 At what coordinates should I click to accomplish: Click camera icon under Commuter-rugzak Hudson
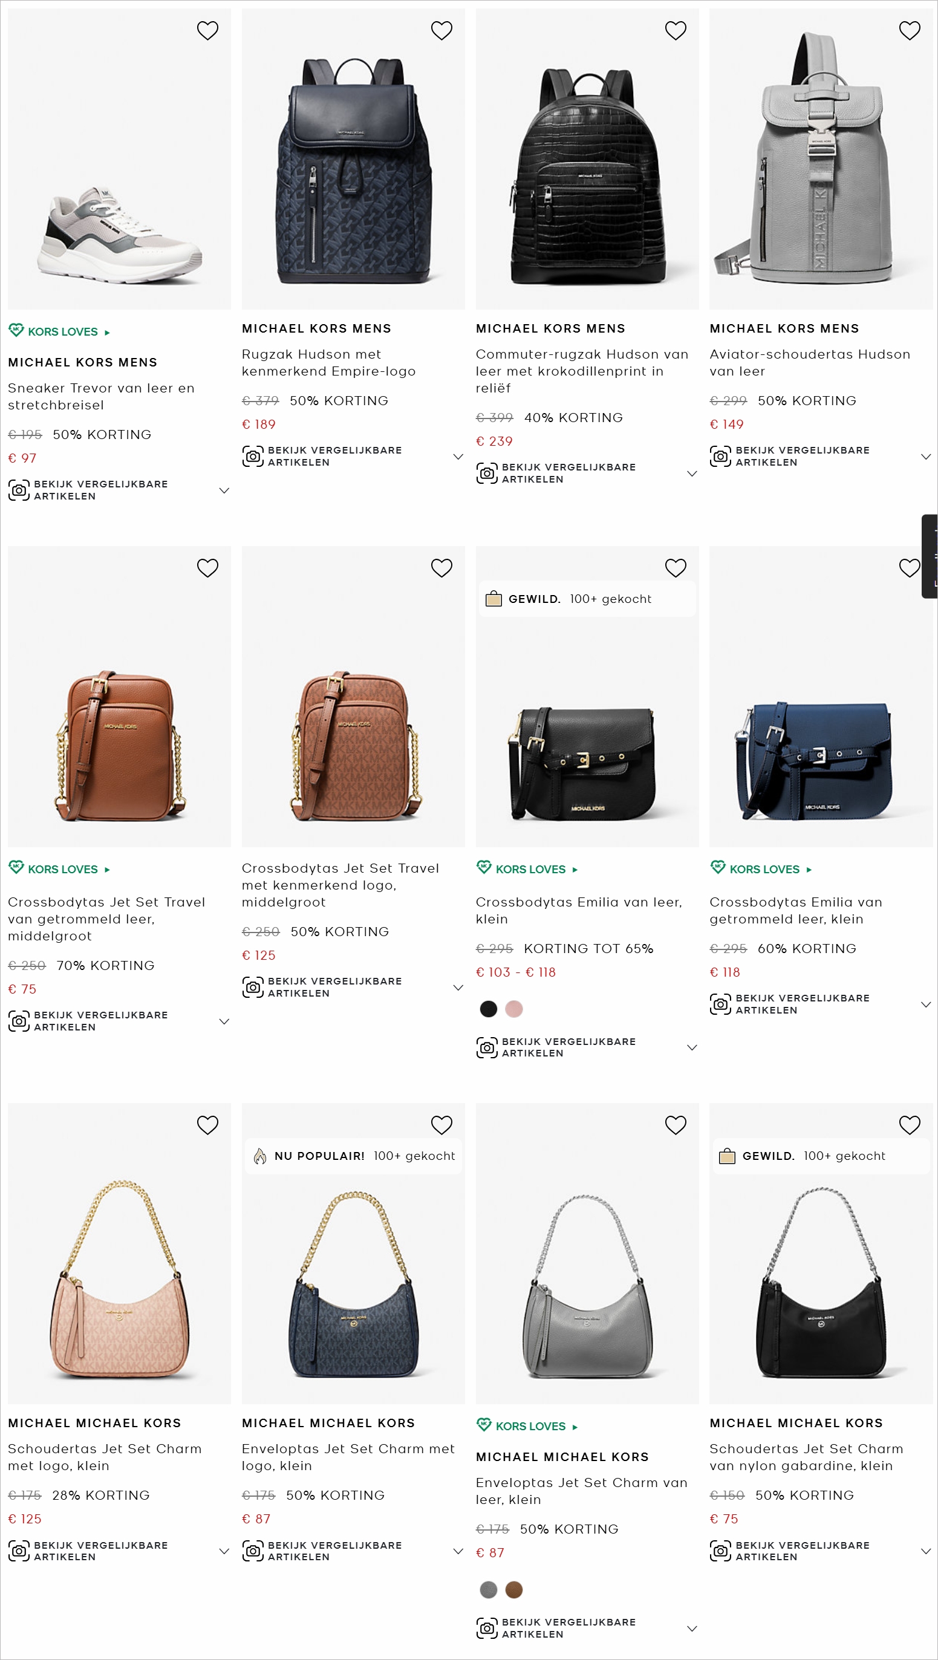pos(486,473)
